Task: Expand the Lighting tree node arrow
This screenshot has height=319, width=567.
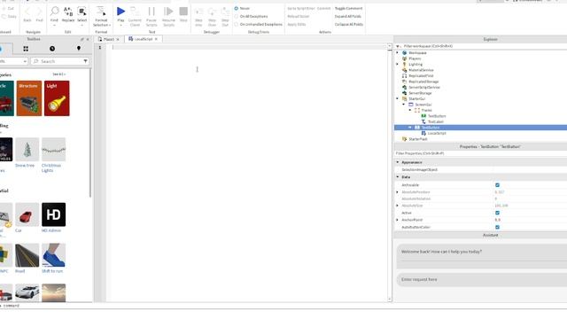Action: point(398,65)
